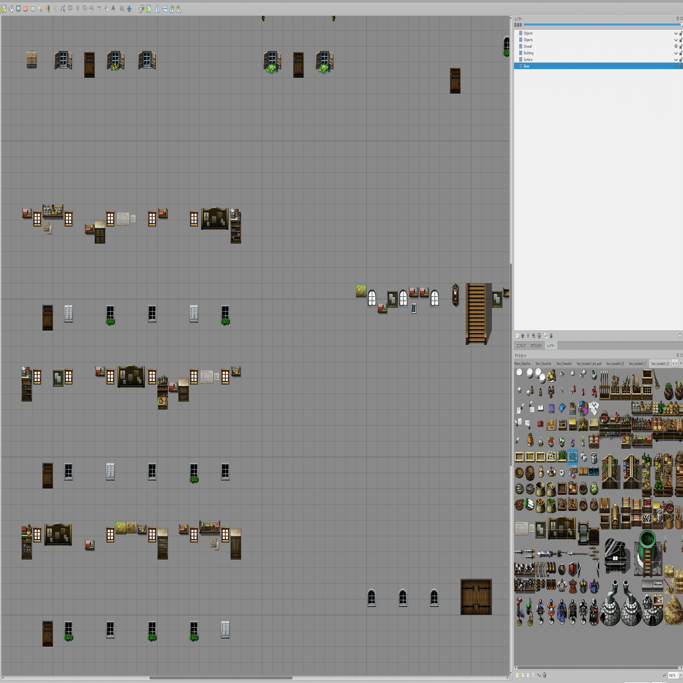Viewport: 683px width, 683px height.
Task: Select the Surface layer
Action: point(528,60)
